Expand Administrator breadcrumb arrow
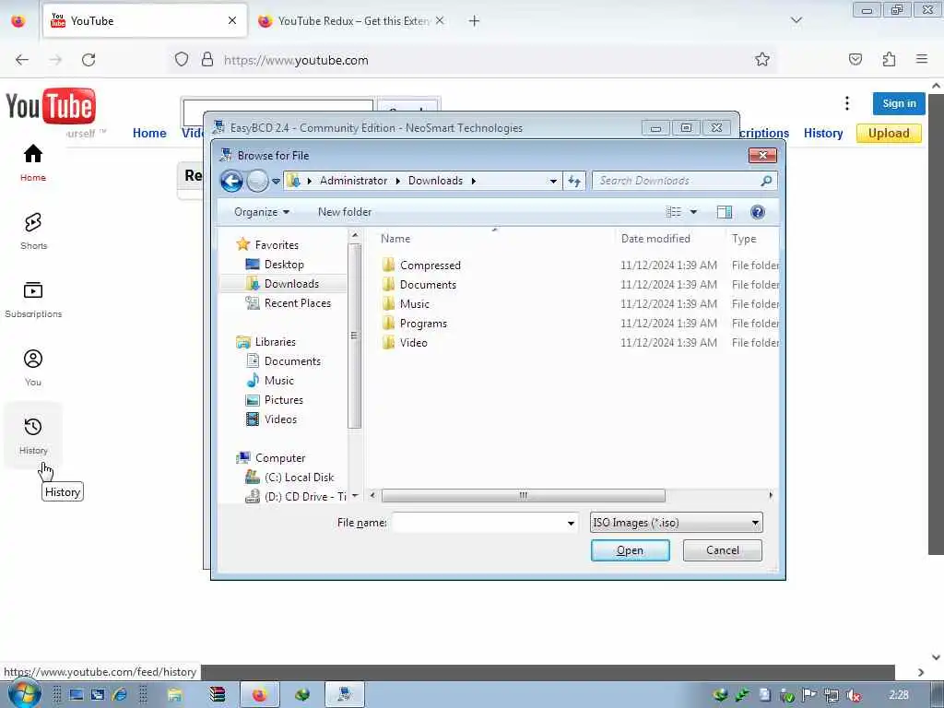The width and height of the screenshot is (944, 708). (398, 181)
